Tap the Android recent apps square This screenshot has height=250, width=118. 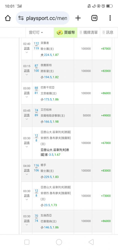coord(27,242)
